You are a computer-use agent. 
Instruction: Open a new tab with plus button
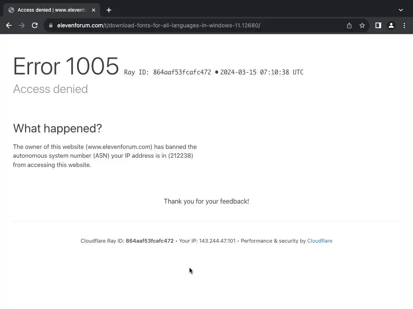[109, 10]
